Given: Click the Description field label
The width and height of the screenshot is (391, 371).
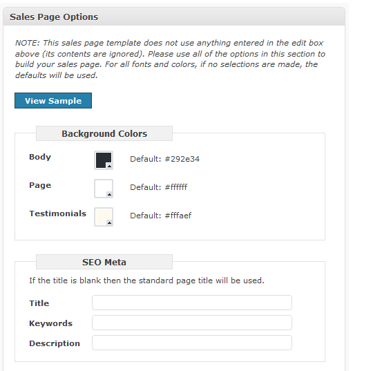Looking at the screenshot, I should pos(55,343).
